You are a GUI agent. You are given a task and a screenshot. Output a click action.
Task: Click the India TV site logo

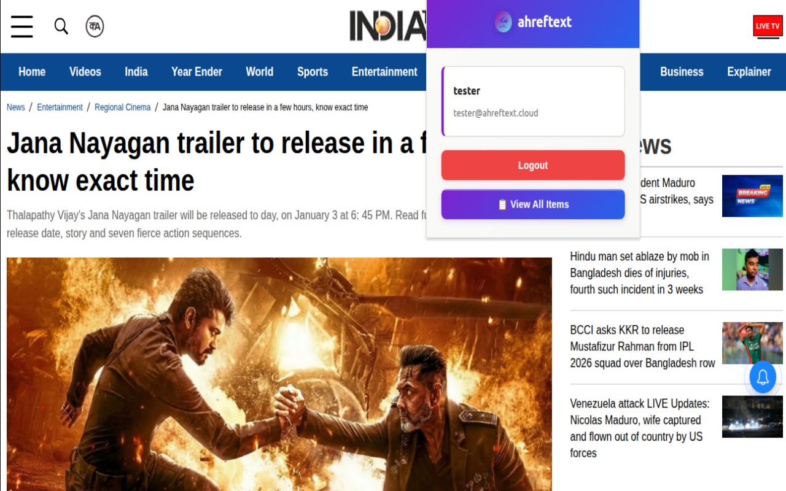click(388, 26)
